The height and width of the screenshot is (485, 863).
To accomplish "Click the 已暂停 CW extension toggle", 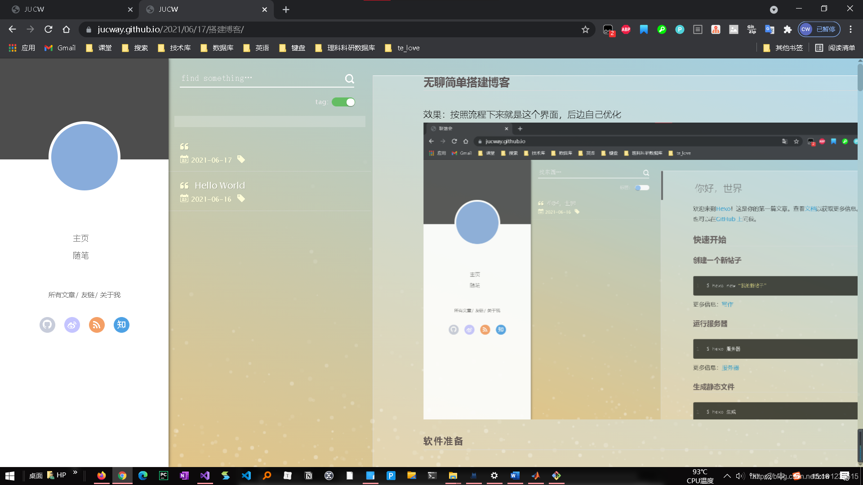I will pyautogui.click(x=819, y=29).
